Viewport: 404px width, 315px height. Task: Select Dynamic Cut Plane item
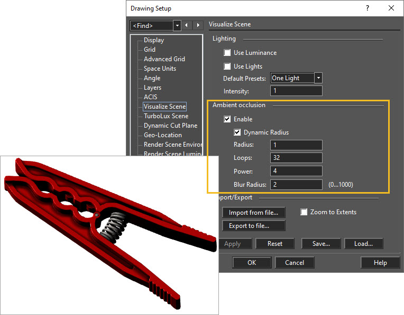pos(170,126)
